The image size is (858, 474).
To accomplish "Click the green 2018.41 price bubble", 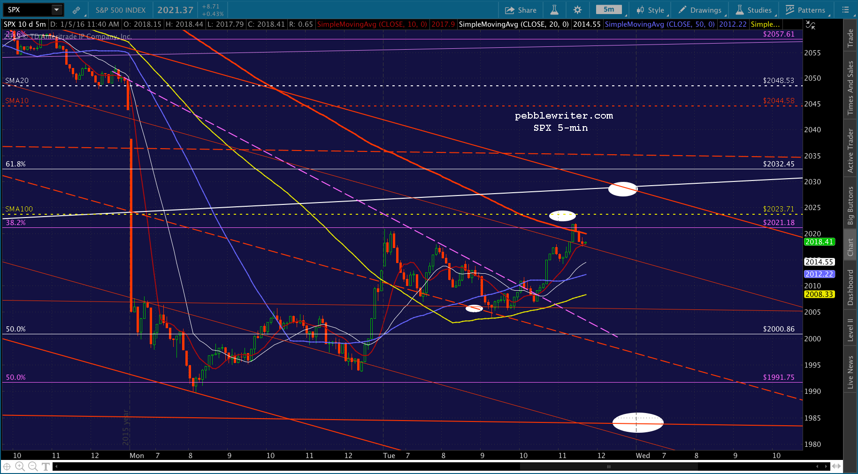I will click(820, 242).
